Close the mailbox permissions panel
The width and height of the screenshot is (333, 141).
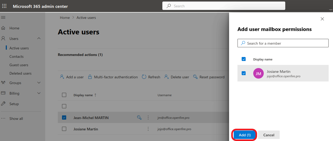coord(322,19)
